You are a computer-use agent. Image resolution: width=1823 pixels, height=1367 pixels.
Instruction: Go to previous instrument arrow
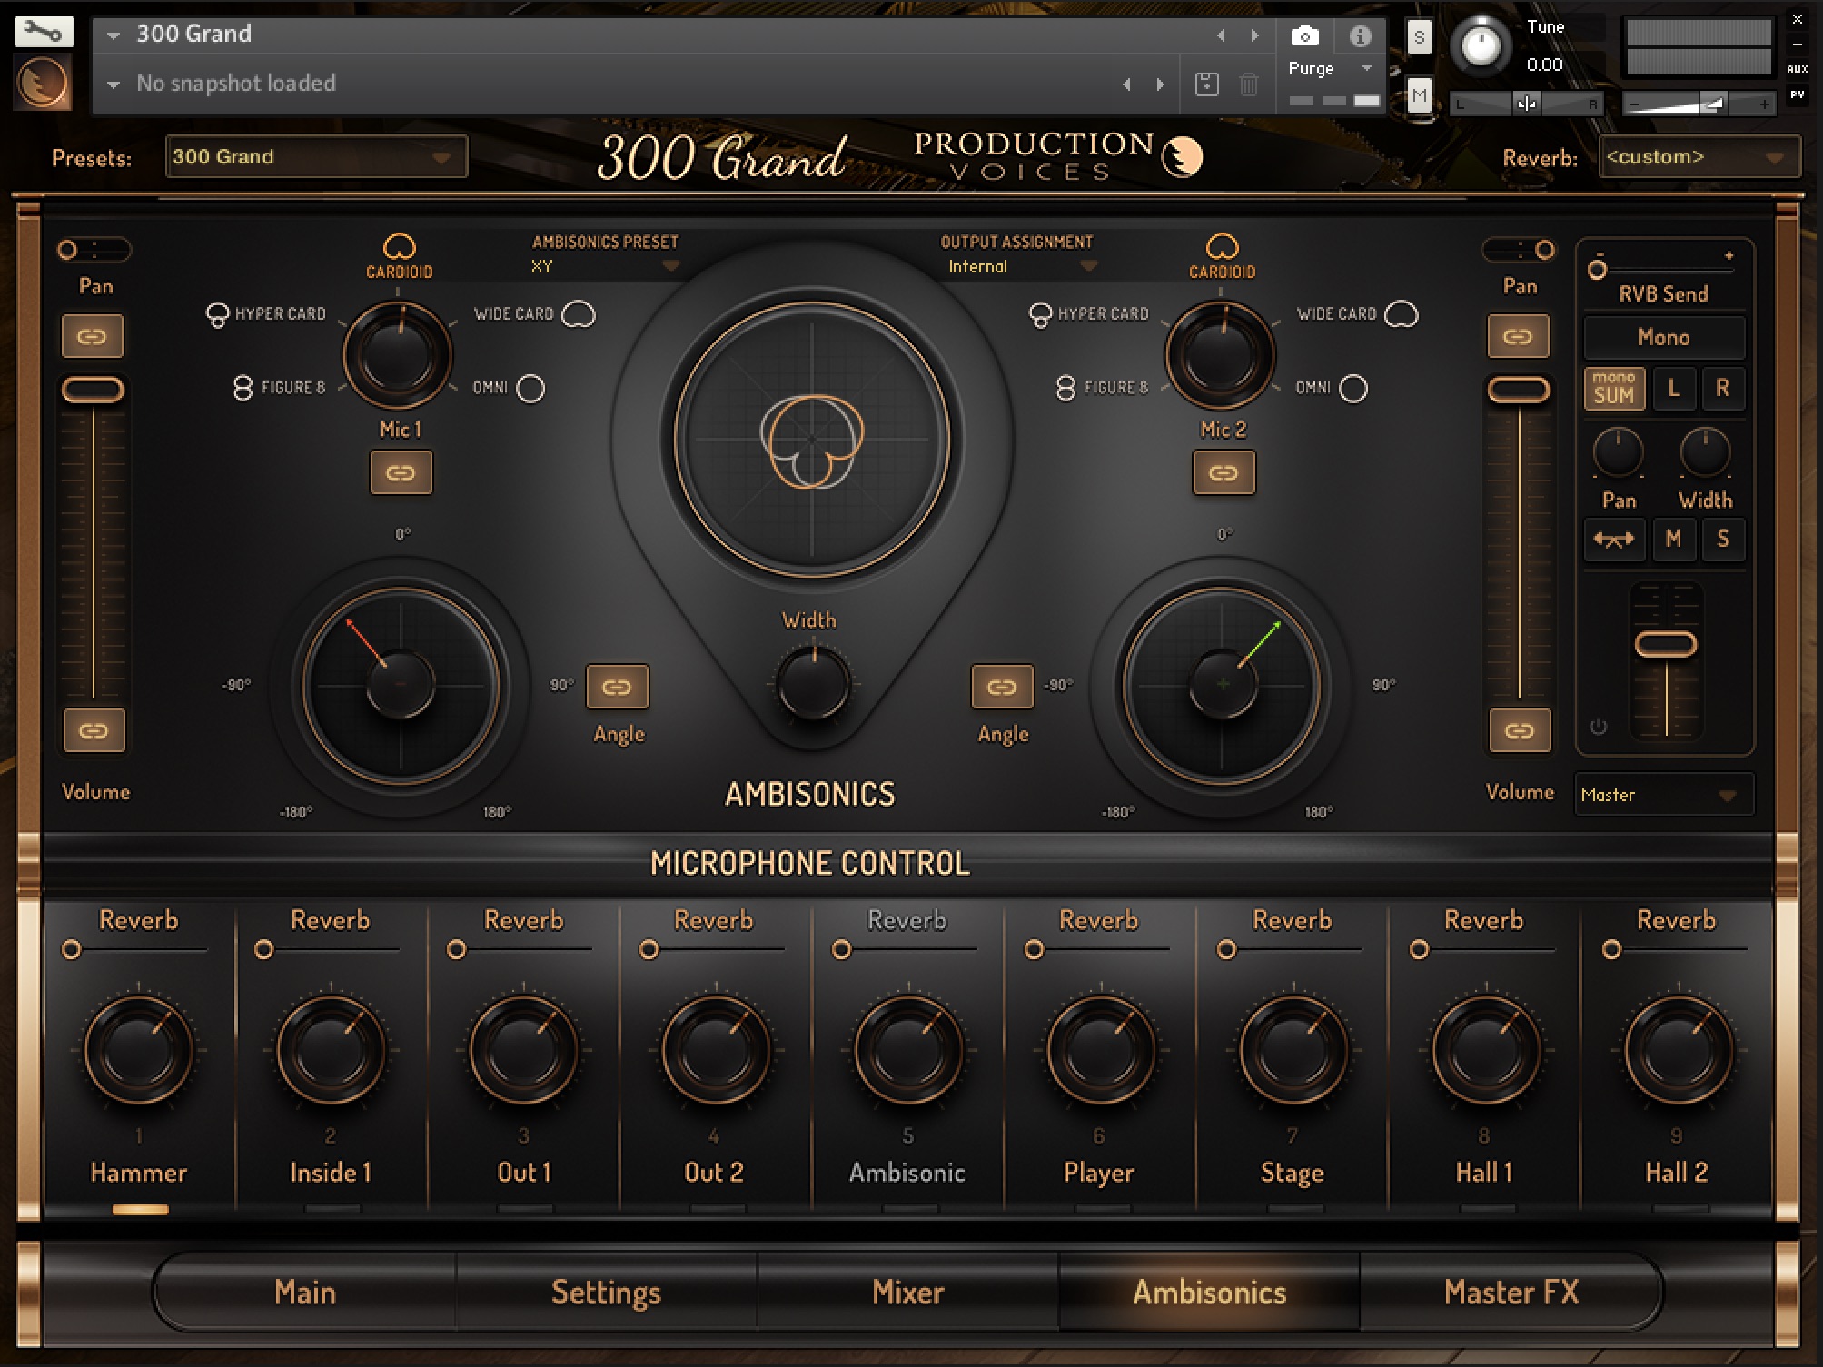pyautogui.click(x=1221, y=35)
